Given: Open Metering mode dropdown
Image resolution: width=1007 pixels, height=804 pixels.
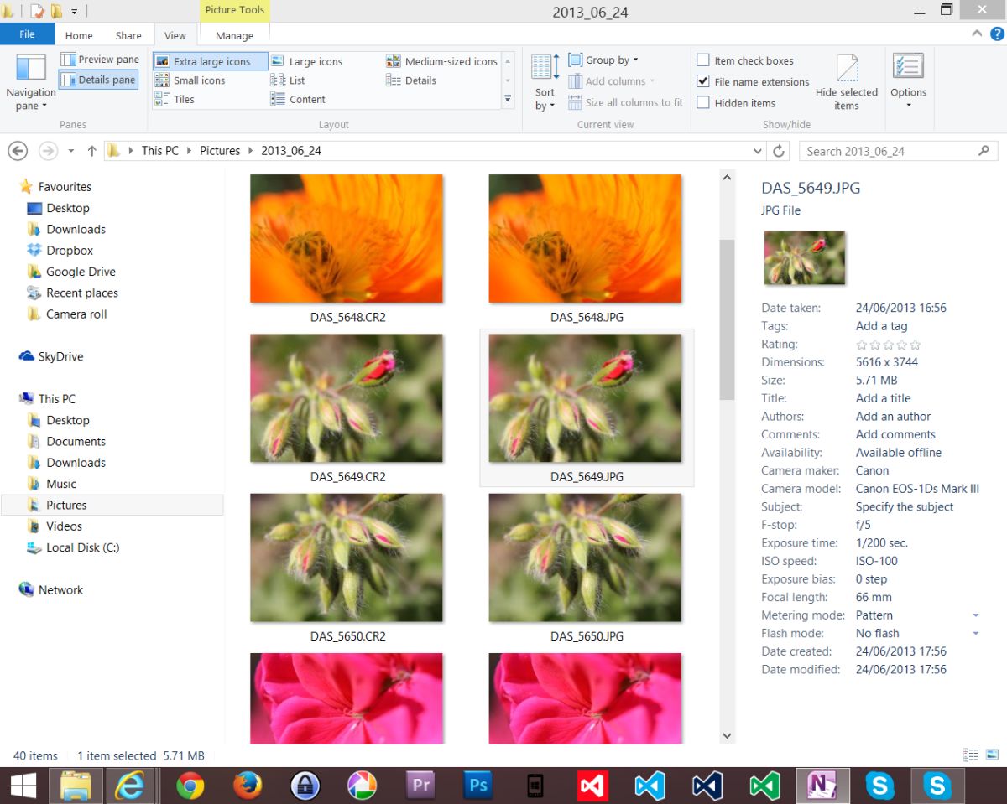Looking at the screenshot, I should (975, 615).
